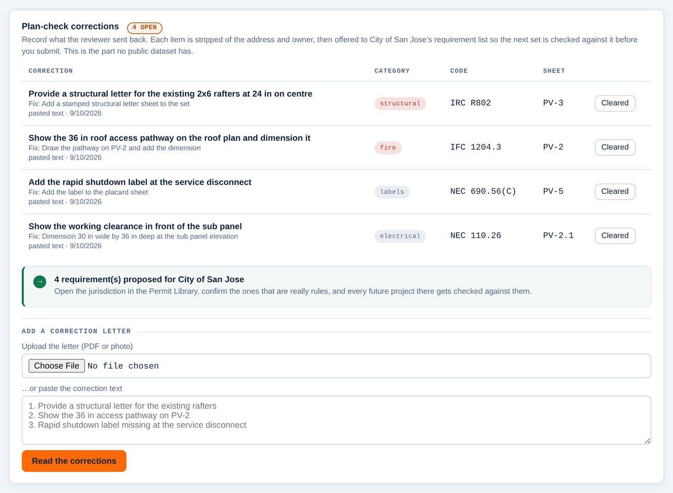Click the 'Fix: Add the label to the placard' line
This screenshot has width=673, height=493.
pos(88,193)
